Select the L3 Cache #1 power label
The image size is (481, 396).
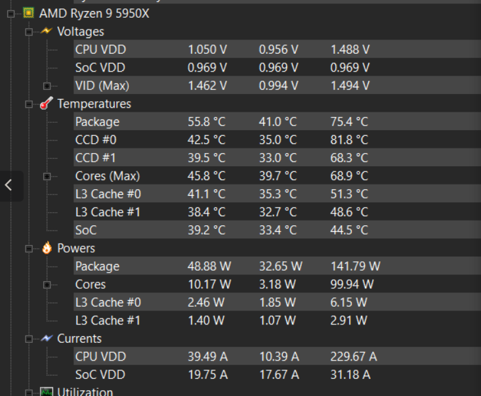click(x=108, y=320)
